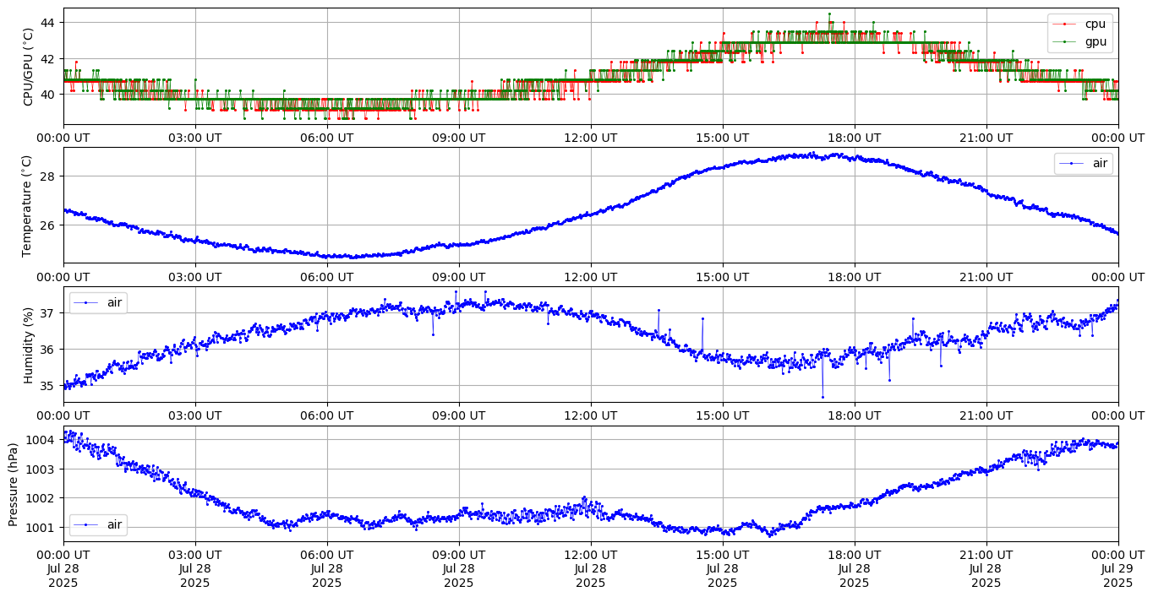The height and width of the screenshot is (597, 1153).
Task: Click the 'Pressure (hPa)' axis label
Action: coord(14,484)
